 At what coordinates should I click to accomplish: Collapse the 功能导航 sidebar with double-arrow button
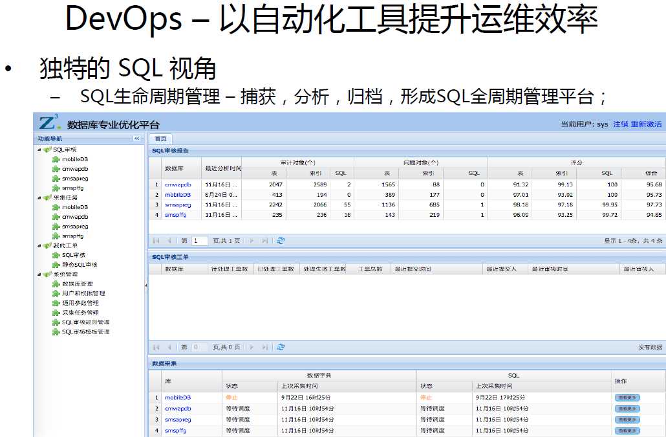pos(137,139)
